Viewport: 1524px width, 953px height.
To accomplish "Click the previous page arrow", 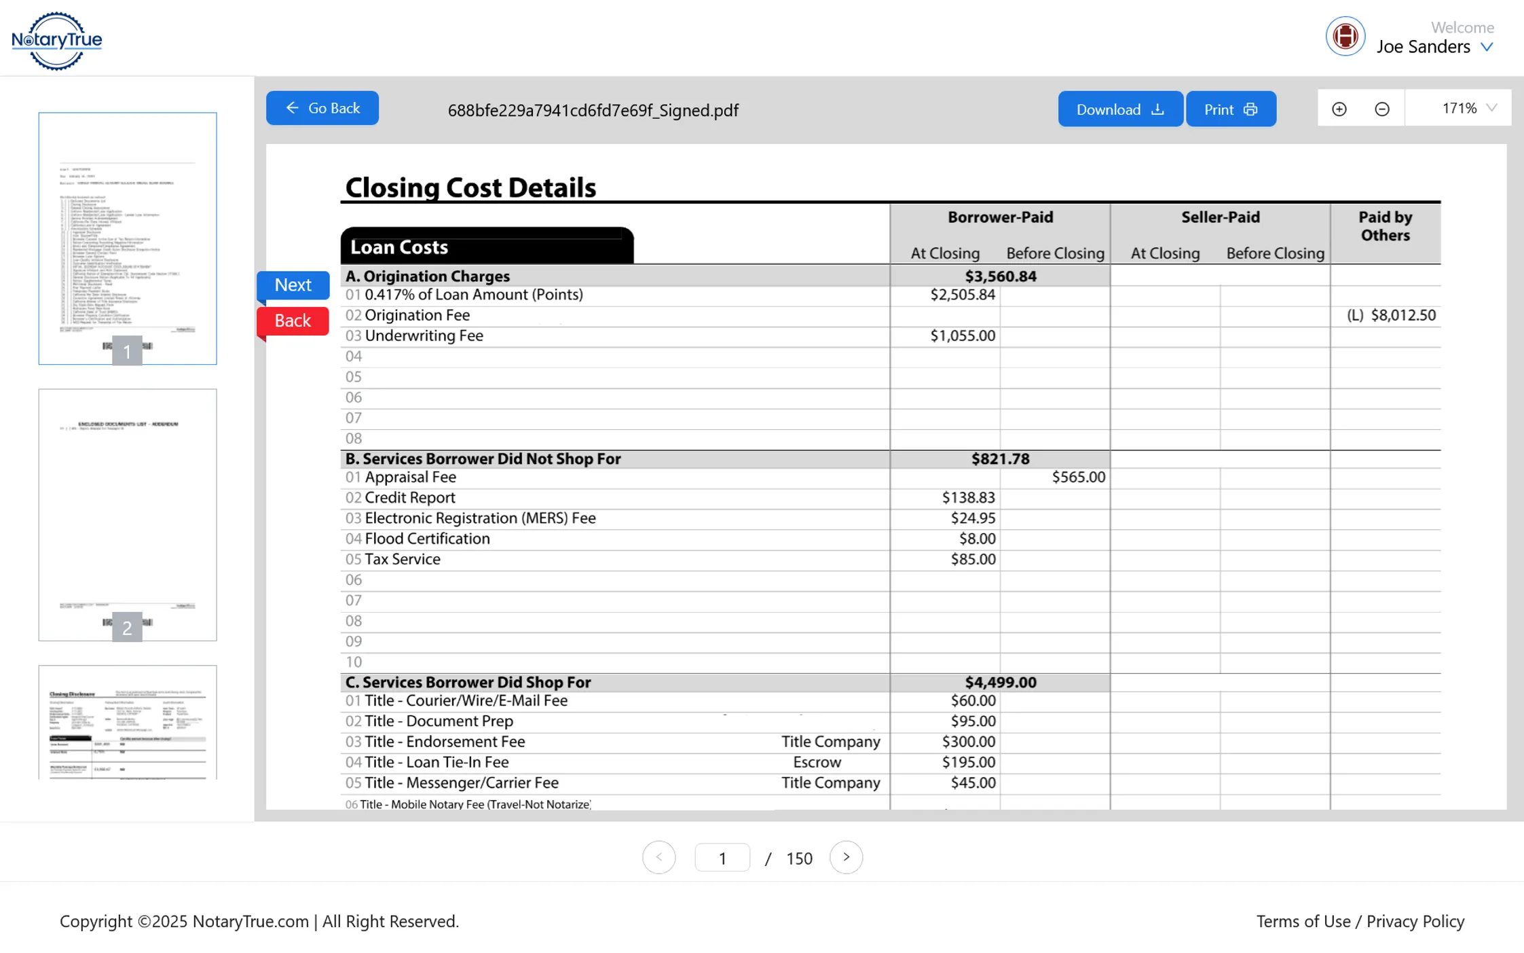I will [x=658, y=857].
